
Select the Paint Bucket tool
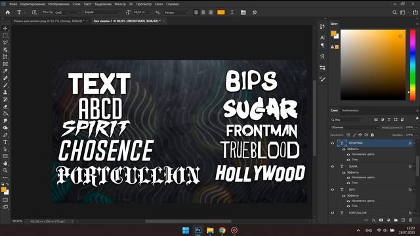[5, 113]
